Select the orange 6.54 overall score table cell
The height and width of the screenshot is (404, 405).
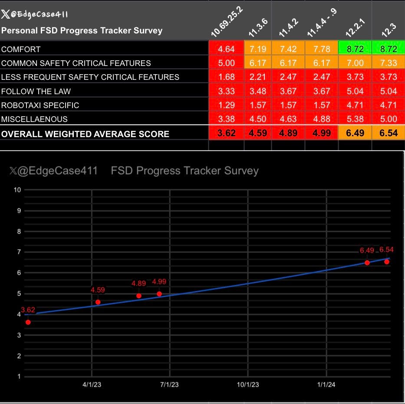click(x=389, y=133)
